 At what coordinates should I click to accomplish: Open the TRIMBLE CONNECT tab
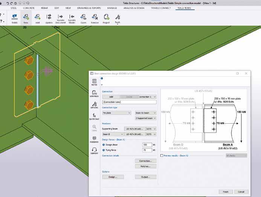(x=161, y=8)
